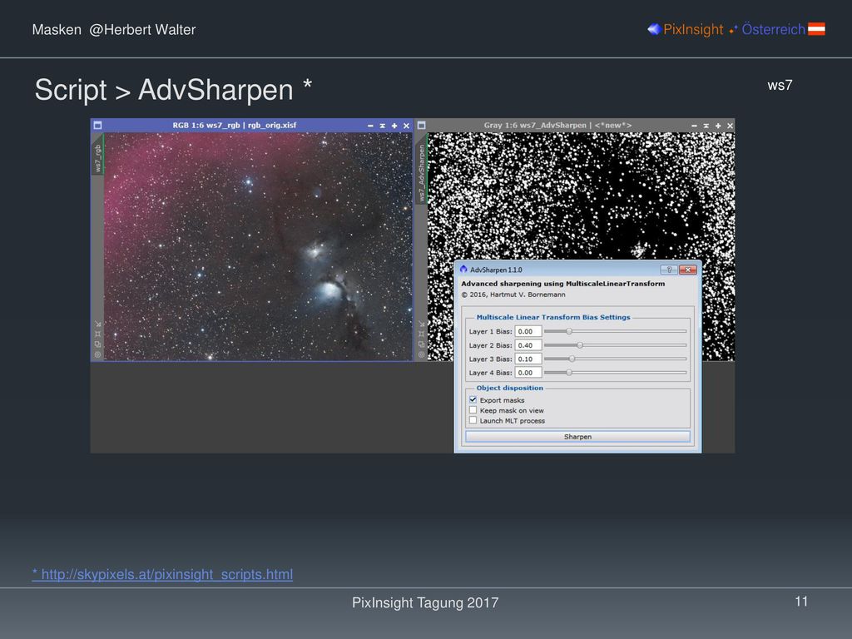Click the "© 2016, Hartmut V. Bornemann" text

coord(513,295)
